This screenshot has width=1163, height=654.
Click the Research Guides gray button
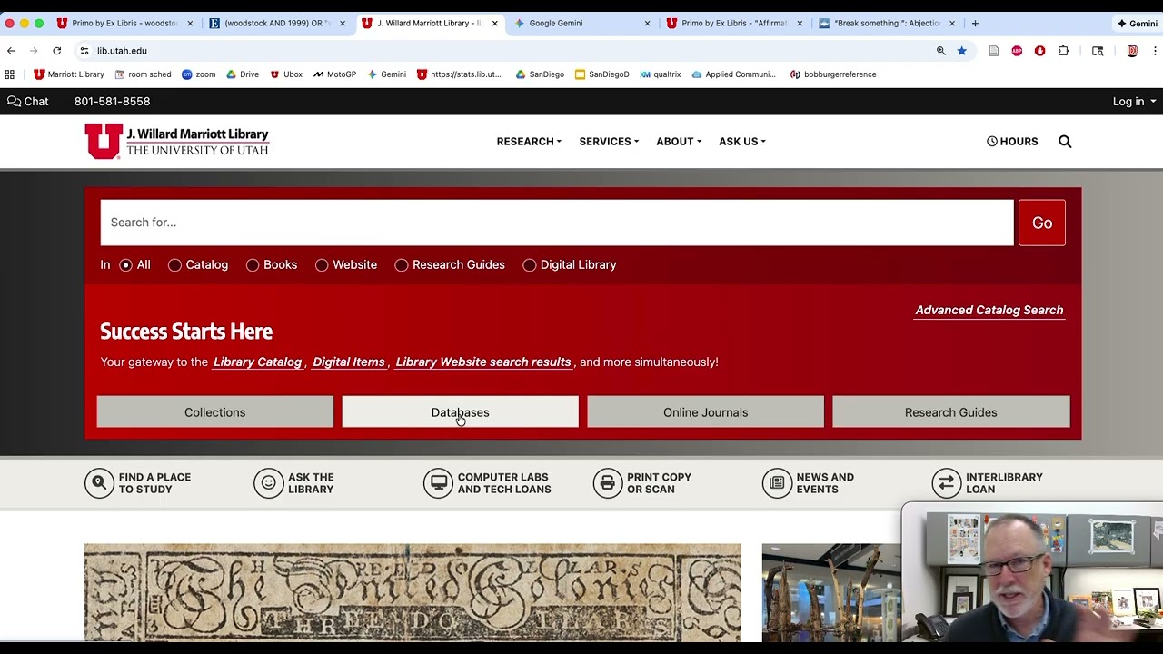[950, 412]
